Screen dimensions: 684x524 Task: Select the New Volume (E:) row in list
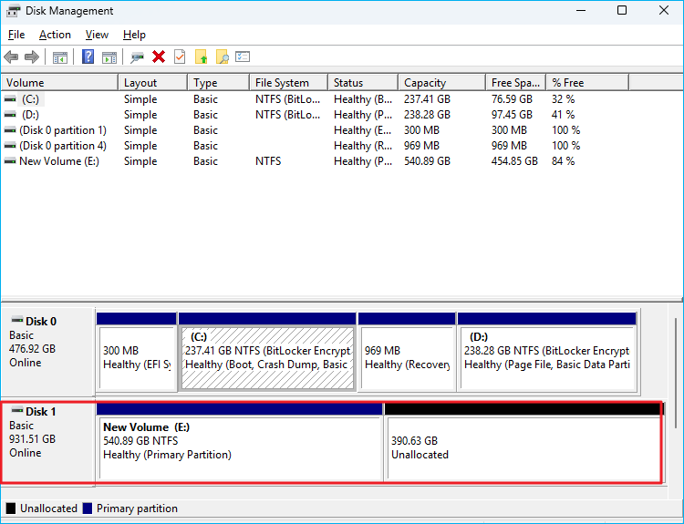click(58, 161)
